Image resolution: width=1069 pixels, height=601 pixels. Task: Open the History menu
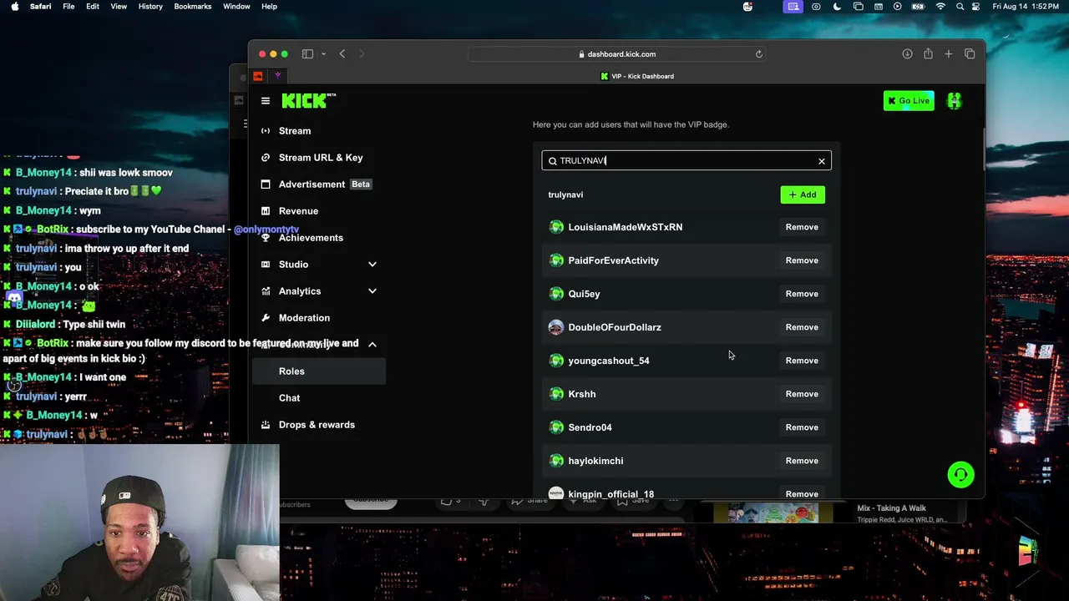(x=150, y=7)
